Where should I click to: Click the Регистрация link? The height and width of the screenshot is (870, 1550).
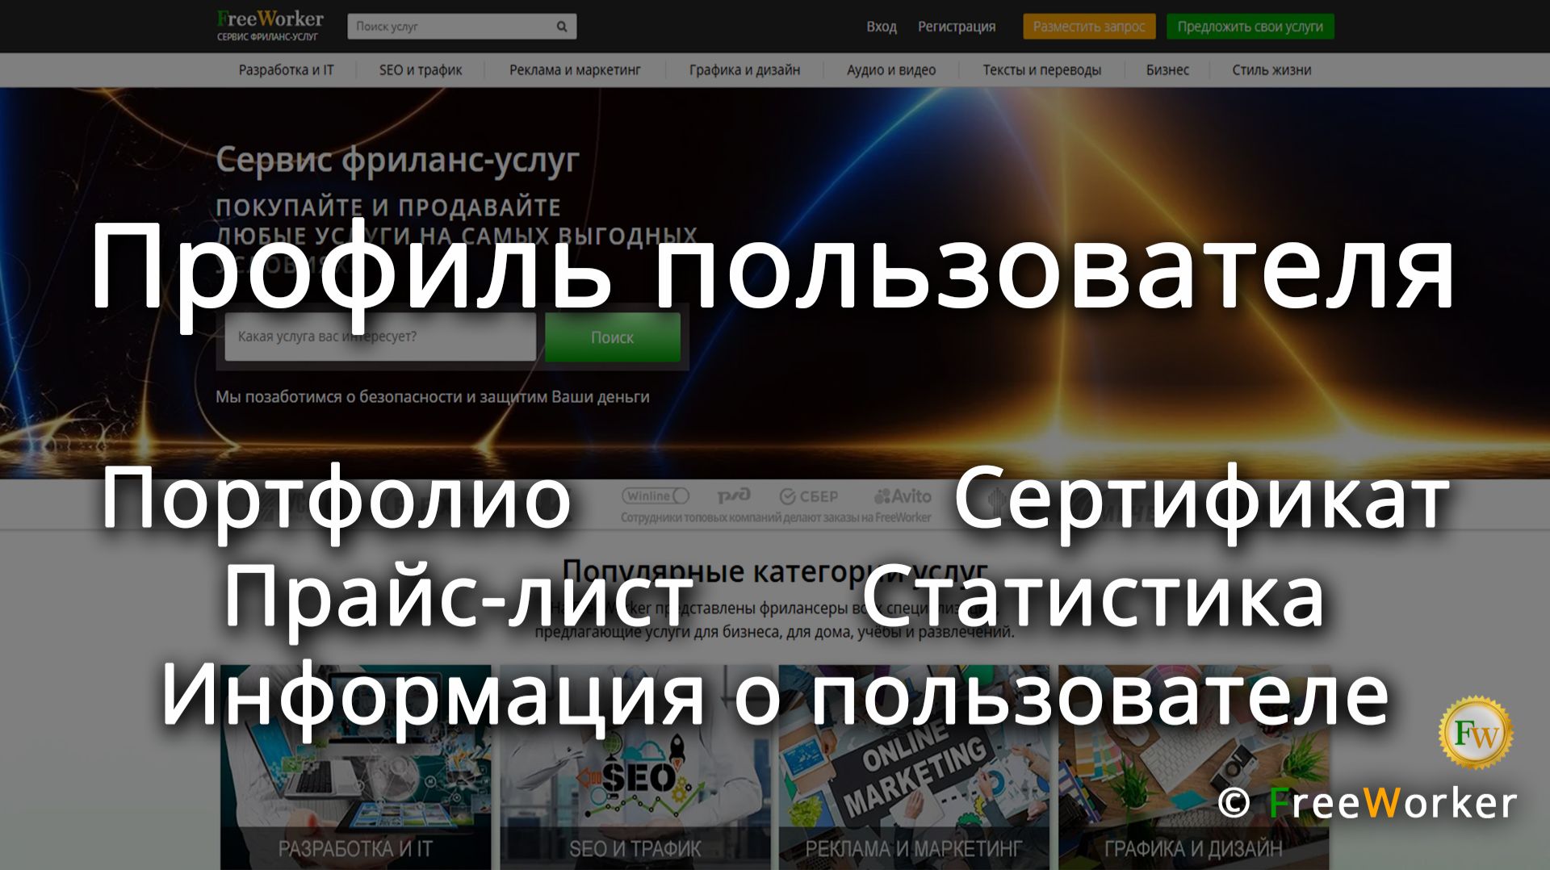(958, 27)
